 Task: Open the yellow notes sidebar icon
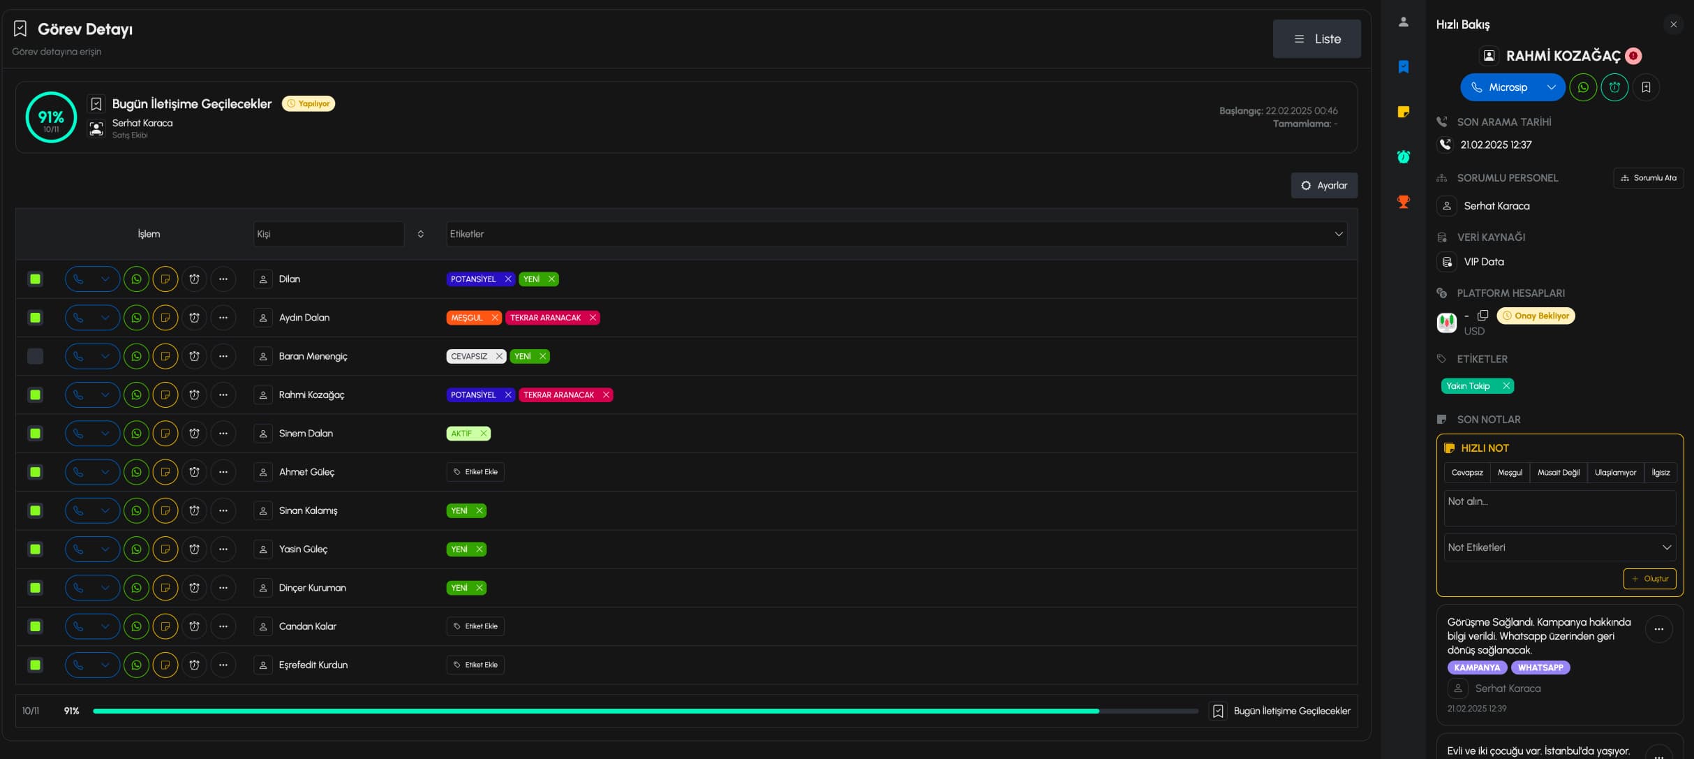click(1404, 112)
